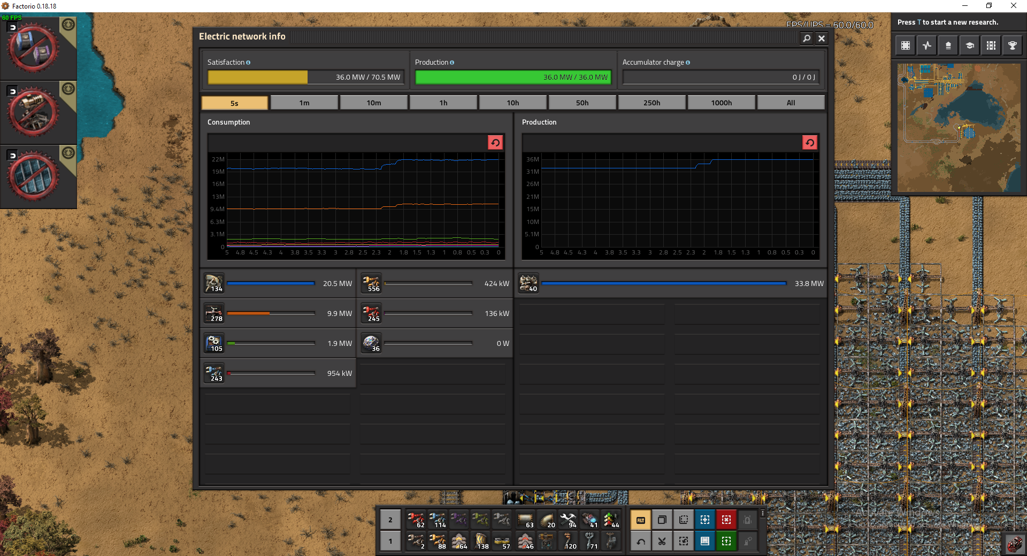Pick the medium electric pole with count 120
The height and width of the screenshot is (556, 1027).
coord(568,541)
